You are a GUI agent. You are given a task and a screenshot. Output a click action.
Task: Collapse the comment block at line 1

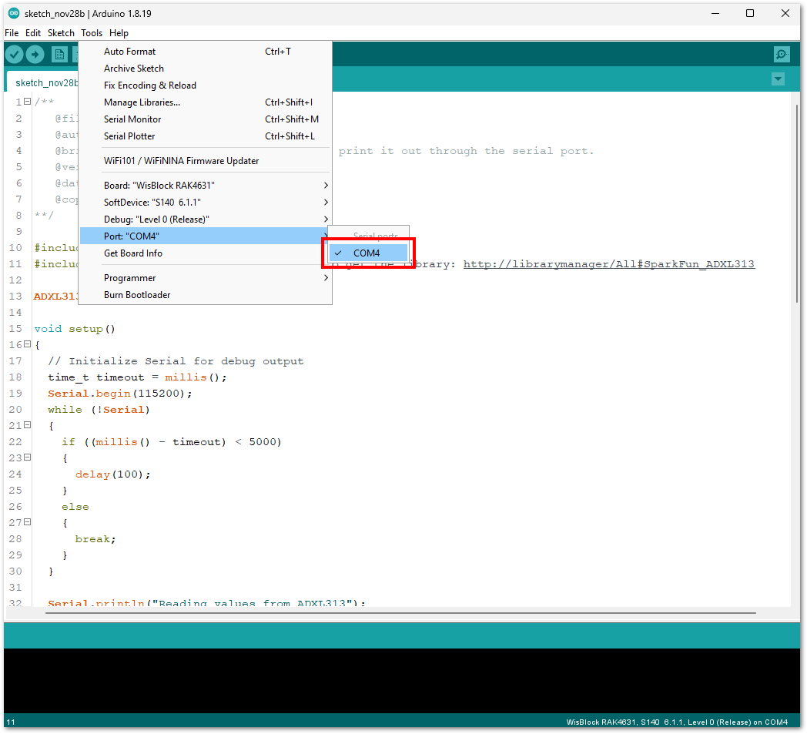27,102
